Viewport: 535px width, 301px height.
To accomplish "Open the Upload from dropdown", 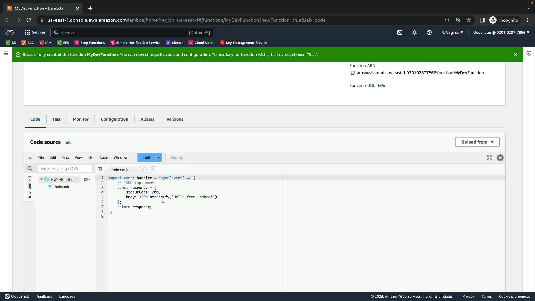I will point(477,142).
